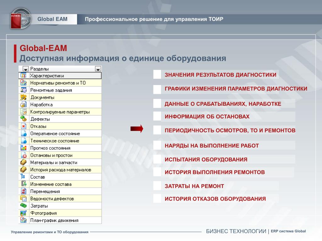Open Прогноз состояния section
Image resolution: width=322 pixels, height=241 pixels.
pos(60,148)
